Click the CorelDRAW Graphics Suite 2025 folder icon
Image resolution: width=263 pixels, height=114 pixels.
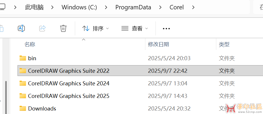click(x=23, y=96)
